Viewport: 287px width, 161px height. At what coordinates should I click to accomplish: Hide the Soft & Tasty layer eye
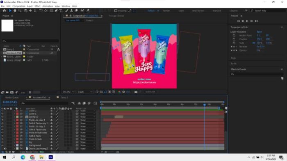click(x=2, y=136)
